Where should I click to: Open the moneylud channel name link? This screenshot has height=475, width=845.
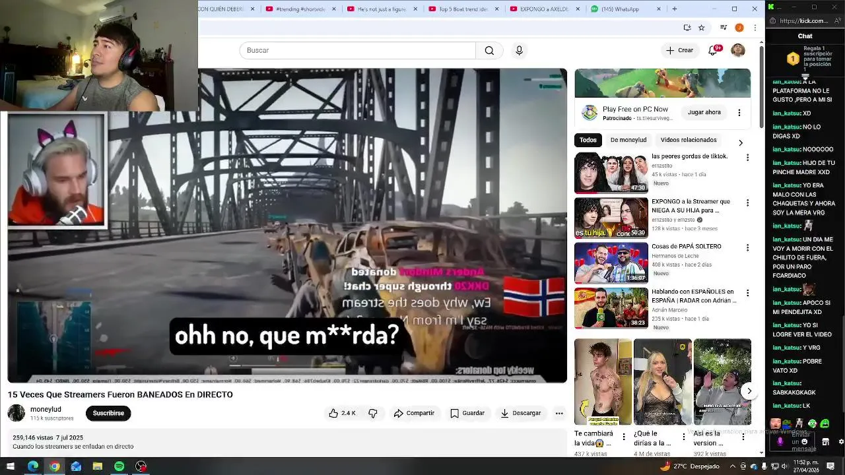click(46, 410)
